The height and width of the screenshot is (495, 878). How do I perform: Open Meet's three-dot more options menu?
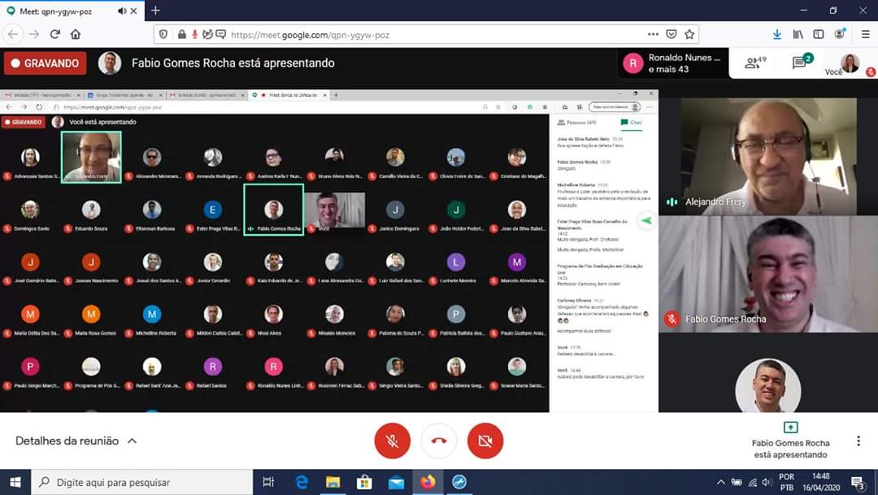(x=858, y=441)
